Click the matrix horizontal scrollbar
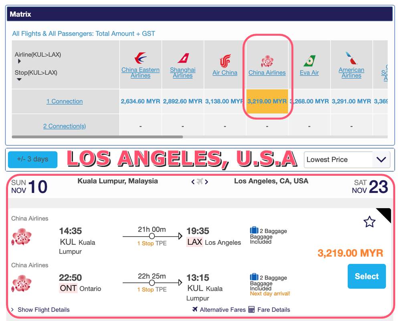 coord(97,137)
